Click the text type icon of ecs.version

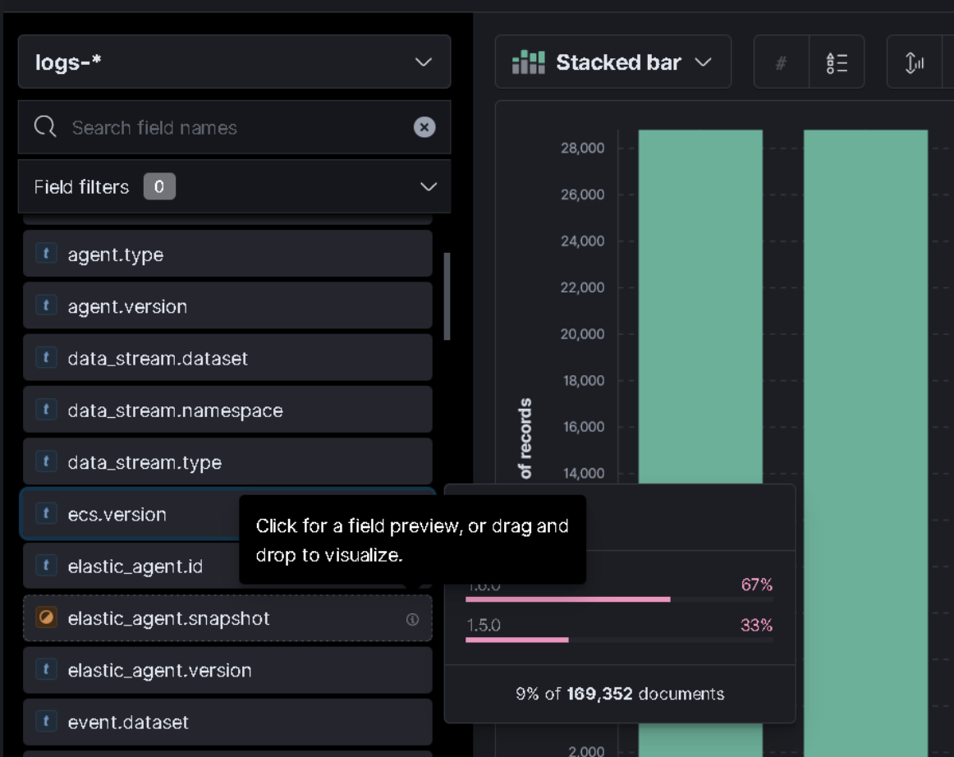click(x=46, y=514)
